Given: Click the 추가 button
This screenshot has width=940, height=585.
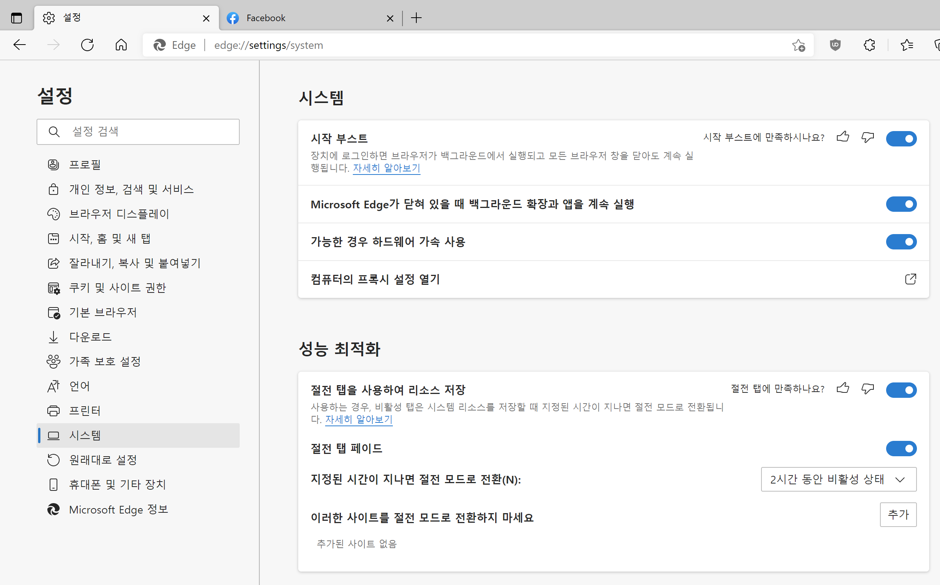Looking at the screenshot, I should (x=898, y=514).
